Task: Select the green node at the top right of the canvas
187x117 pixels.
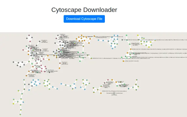Action: pos(127,35)
